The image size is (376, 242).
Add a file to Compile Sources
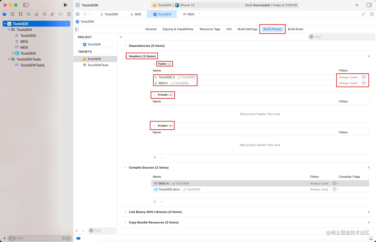pyautogui.click(x=155, y=202)
